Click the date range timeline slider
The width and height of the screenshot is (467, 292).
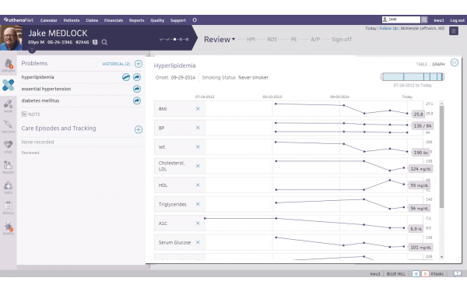pyautogui.click(x=413, y=77)
